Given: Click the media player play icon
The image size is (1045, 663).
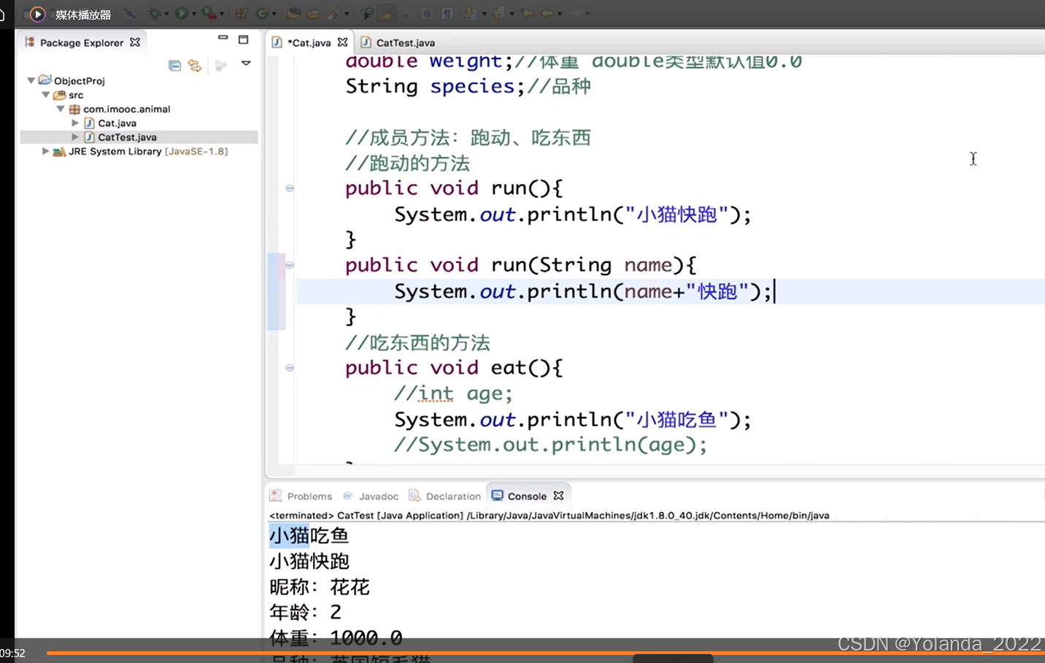Looking at the screenshot, I should [x=37, y=14].
